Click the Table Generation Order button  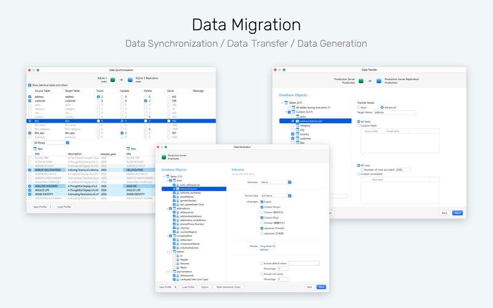[x=228, y=287]
